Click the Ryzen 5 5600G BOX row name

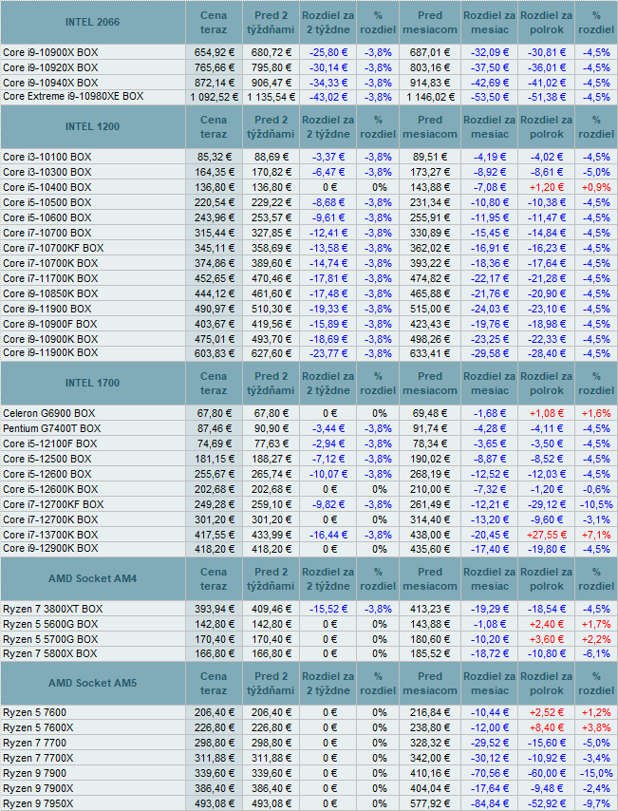tap(50, 624)
